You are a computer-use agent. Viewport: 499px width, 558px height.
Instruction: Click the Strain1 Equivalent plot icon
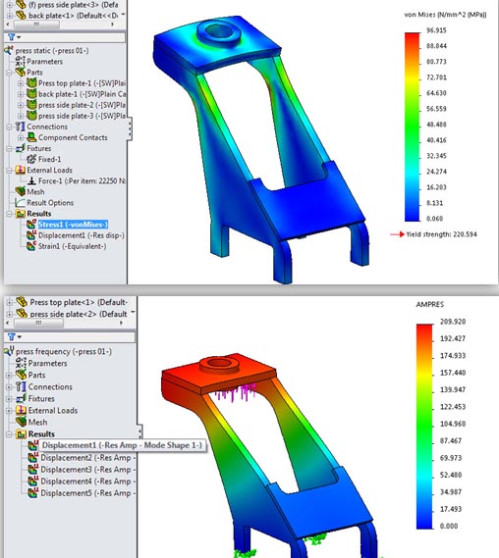[x=31, y=246]
